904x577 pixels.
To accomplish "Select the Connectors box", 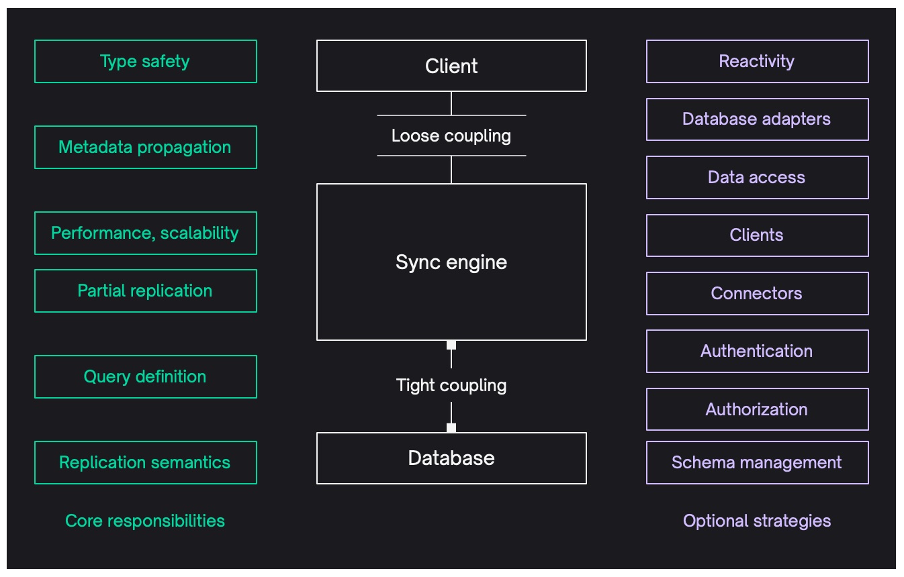I will [757, 293].
